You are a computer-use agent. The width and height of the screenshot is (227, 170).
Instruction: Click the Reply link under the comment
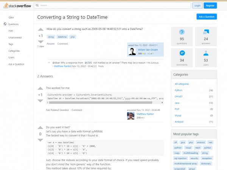click(x=101, y=66)
